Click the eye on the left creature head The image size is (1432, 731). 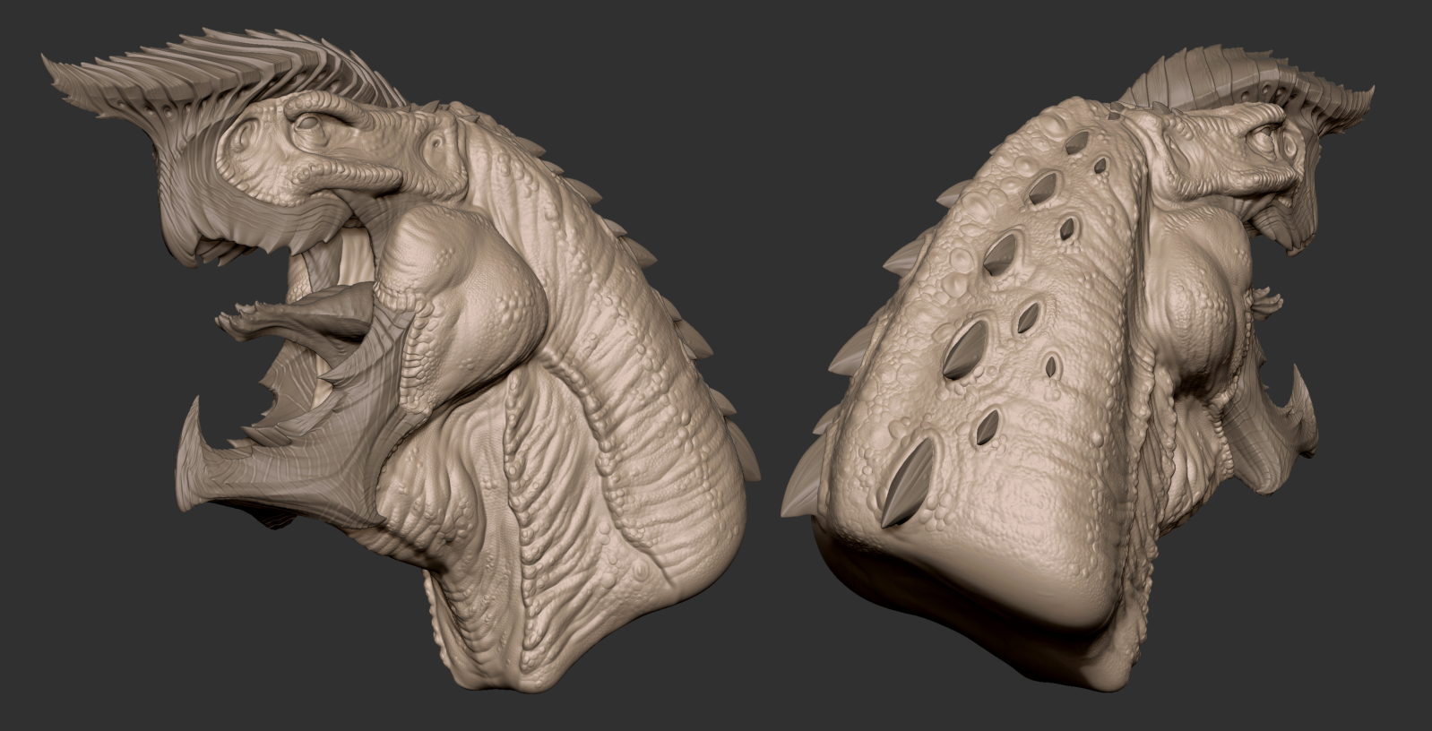(x=306, y=125)
